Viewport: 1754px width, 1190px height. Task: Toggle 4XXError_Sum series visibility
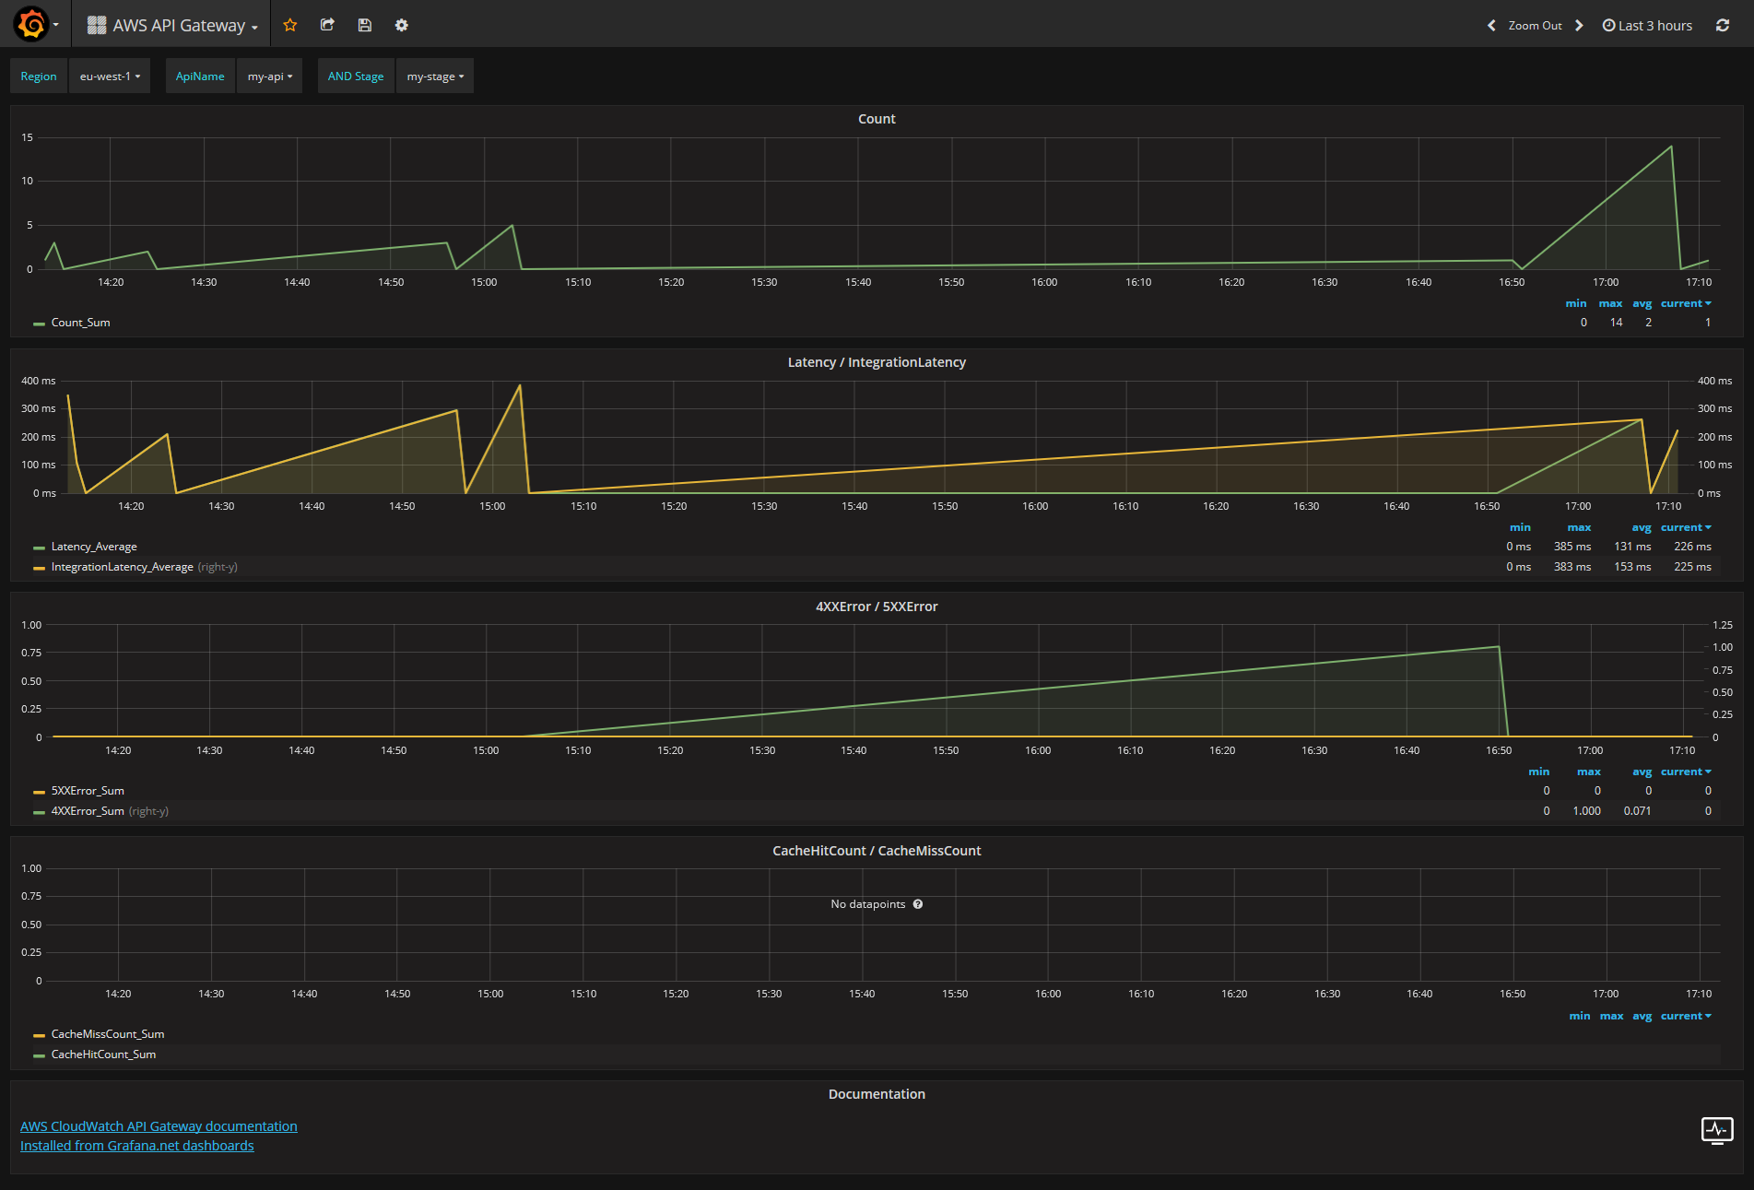[88, 811]
